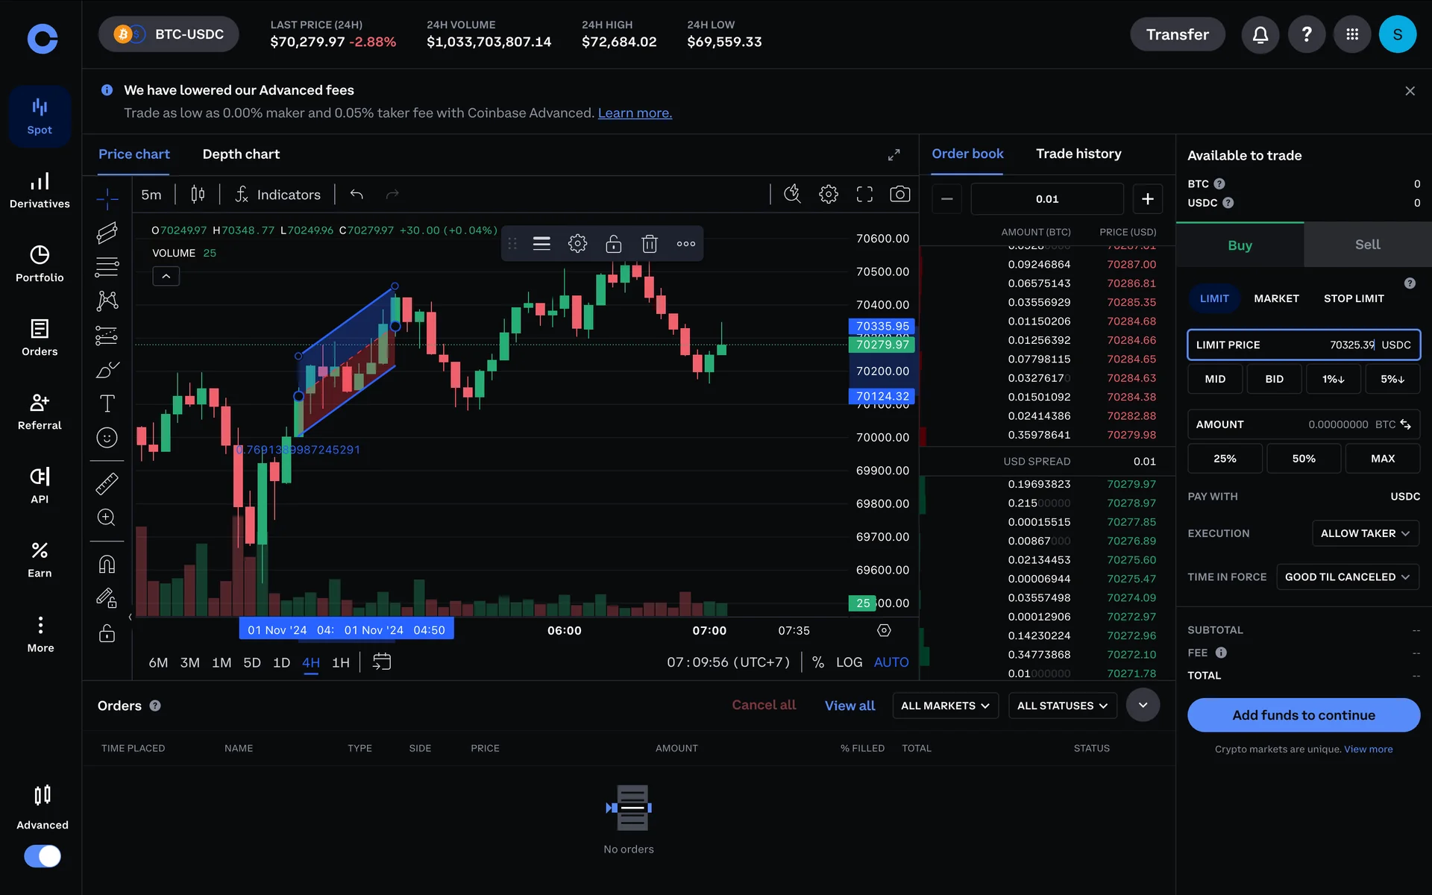Switch to the Trade history tab

point(1078,154)
